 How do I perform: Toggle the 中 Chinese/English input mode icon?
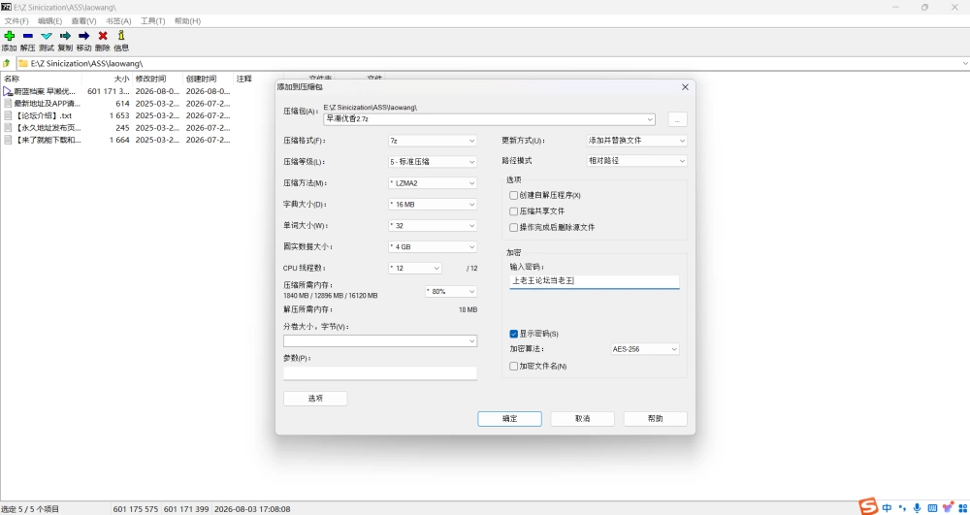pos(888,507)
